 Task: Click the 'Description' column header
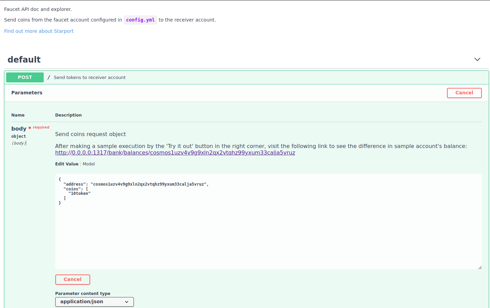(68, 115)
